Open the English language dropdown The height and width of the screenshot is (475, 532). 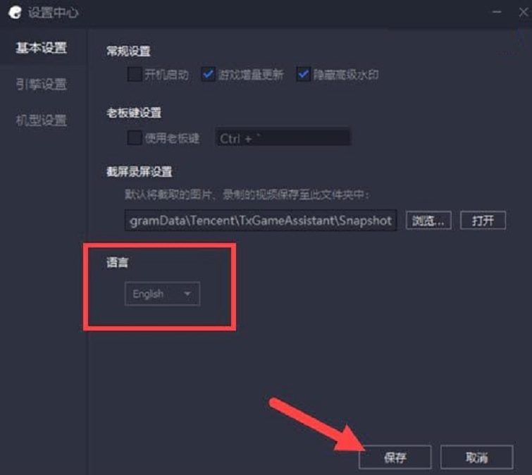click(163, 294)
